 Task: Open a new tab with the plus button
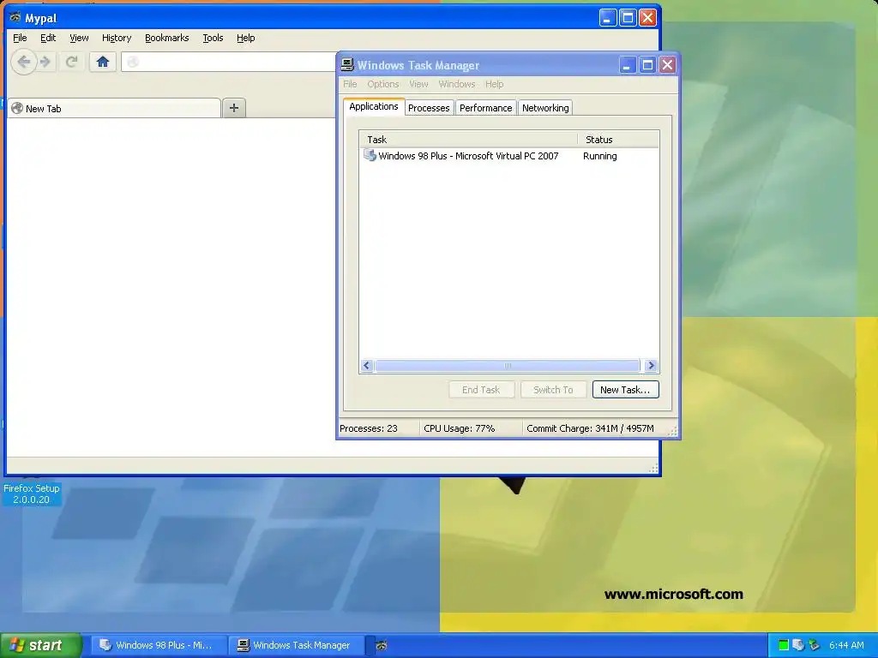234,107
